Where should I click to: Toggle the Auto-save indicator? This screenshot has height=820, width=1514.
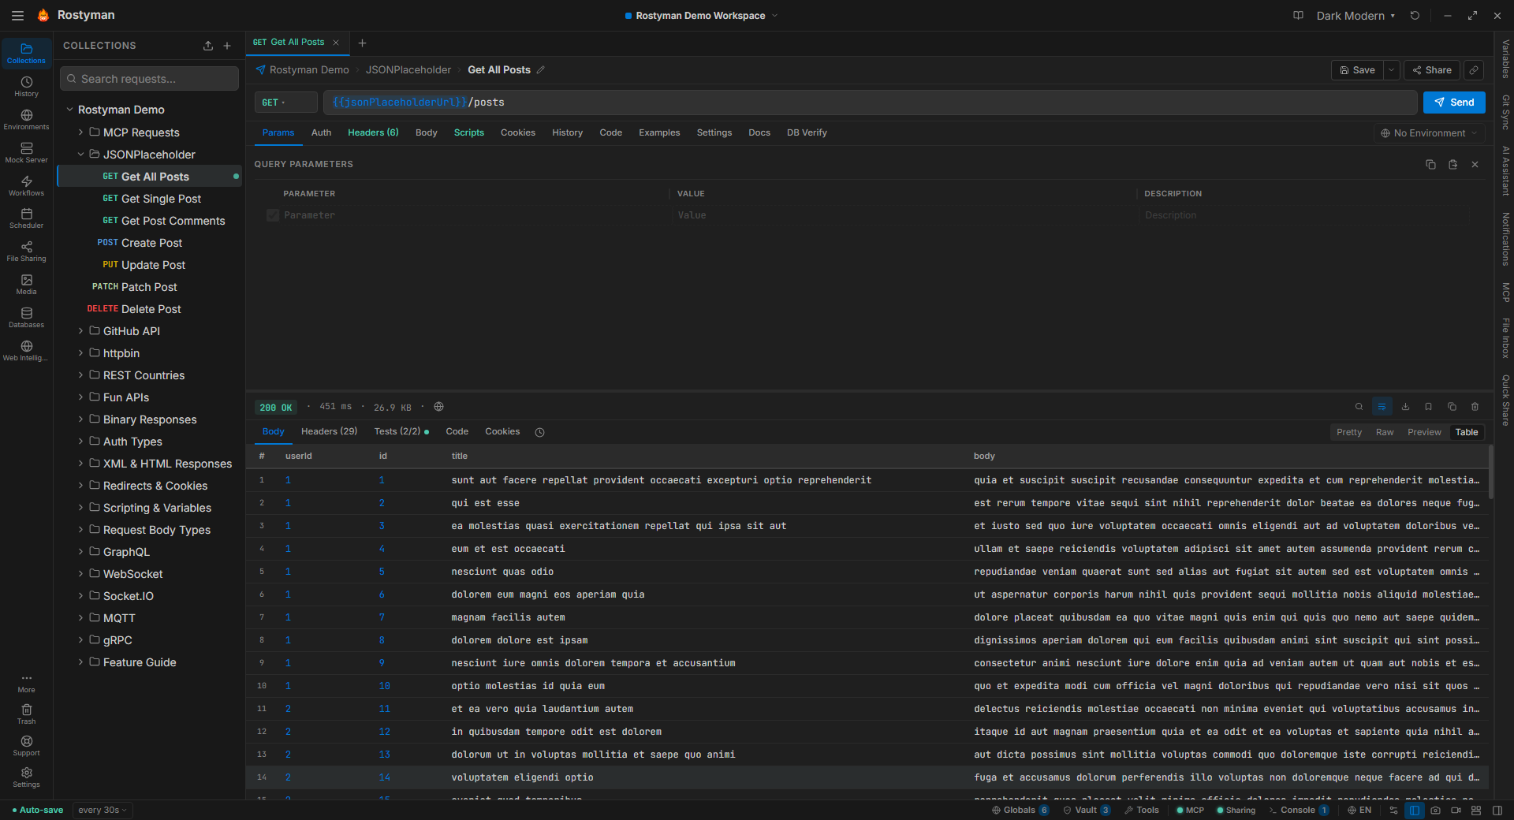[38, 810]
